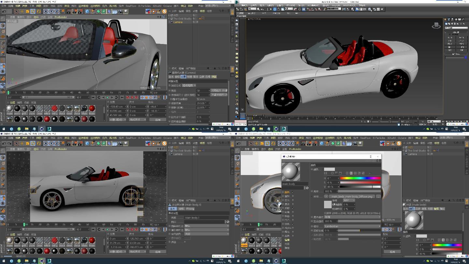Viewport: 469px width, 264px height.
Task: Toggle 漫射 channel checkbox in Material Editor
Action: point(293,196)
